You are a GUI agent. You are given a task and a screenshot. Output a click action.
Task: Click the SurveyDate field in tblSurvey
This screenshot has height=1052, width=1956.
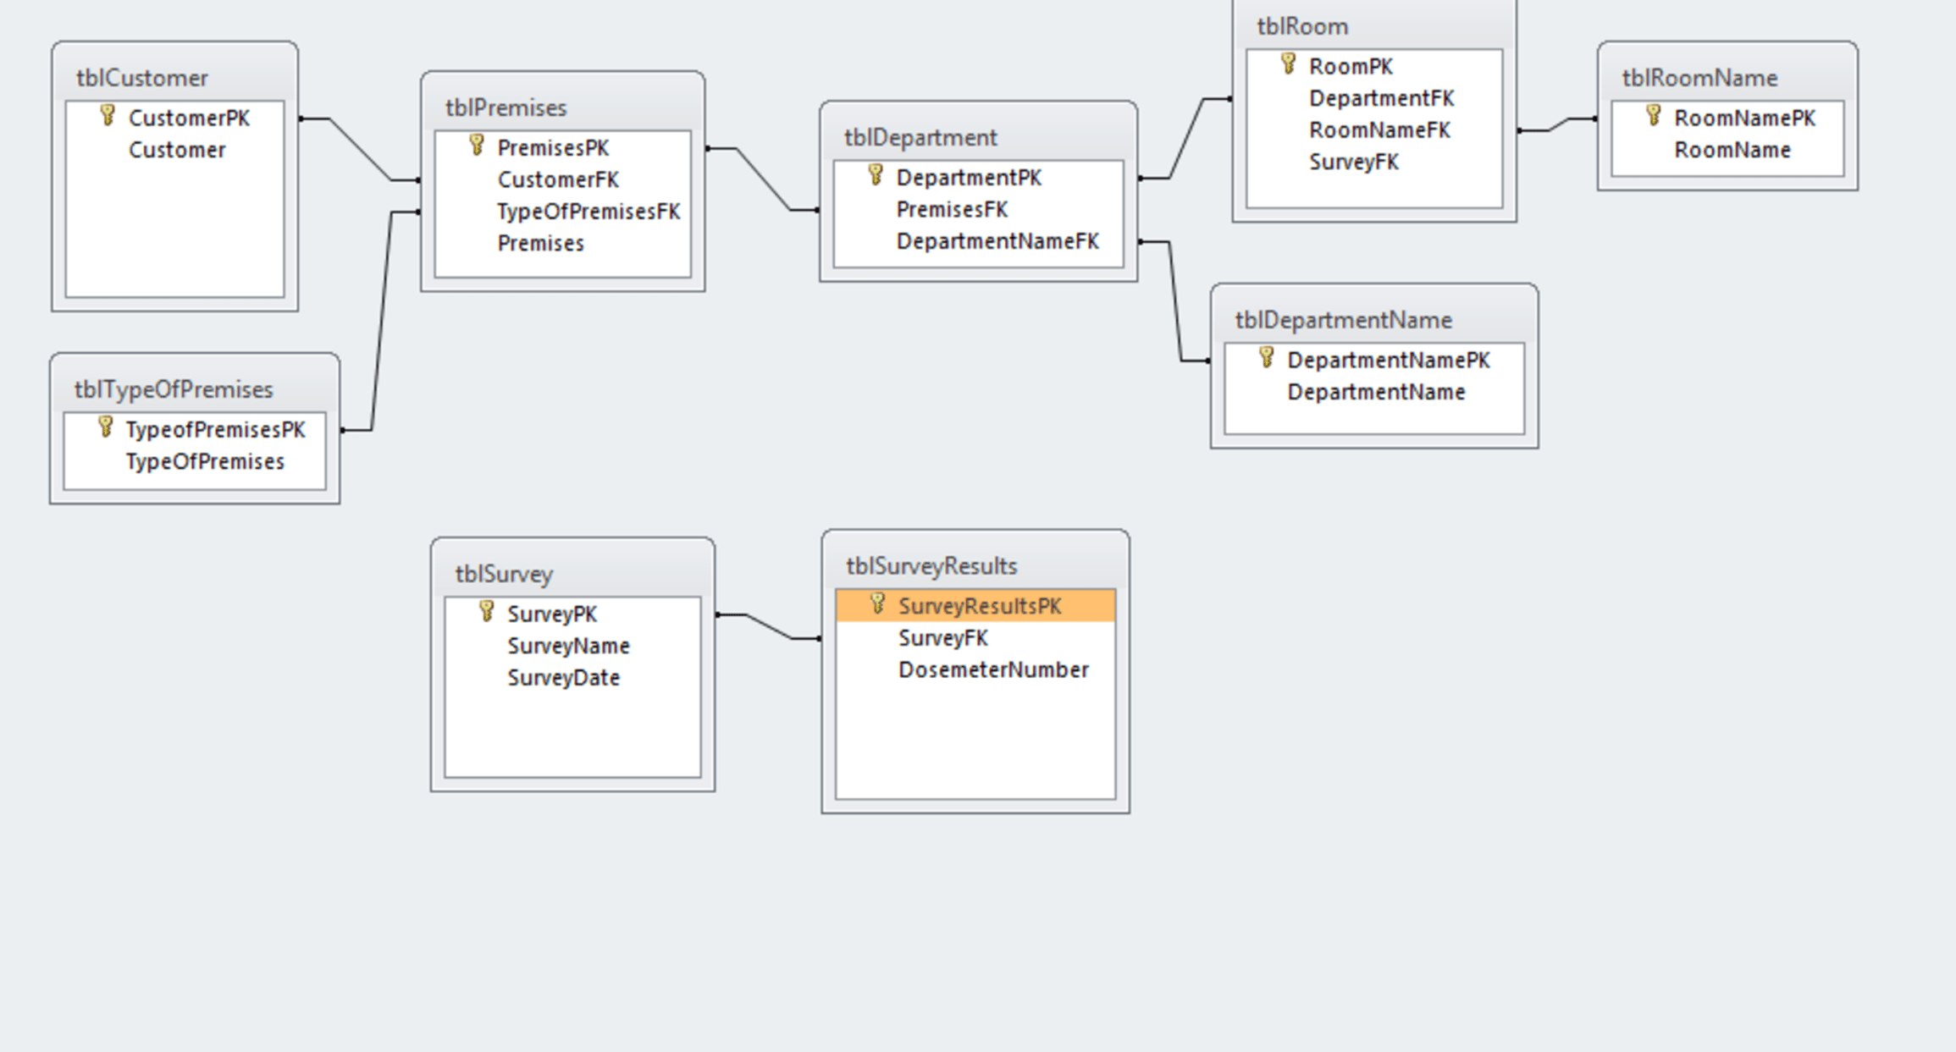point(563,678)
